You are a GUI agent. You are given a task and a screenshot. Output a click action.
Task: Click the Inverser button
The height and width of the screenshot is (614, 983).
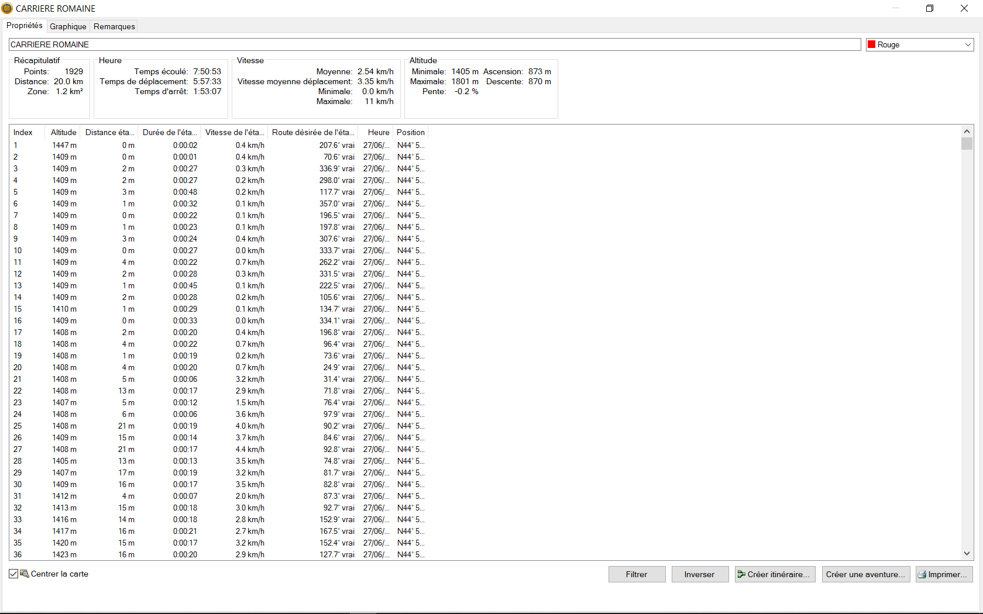click(x=700, y=574)
